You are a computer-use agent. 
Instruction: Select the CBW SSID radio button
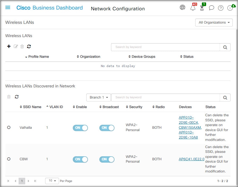pyautogui.click(x=9, y=159)
